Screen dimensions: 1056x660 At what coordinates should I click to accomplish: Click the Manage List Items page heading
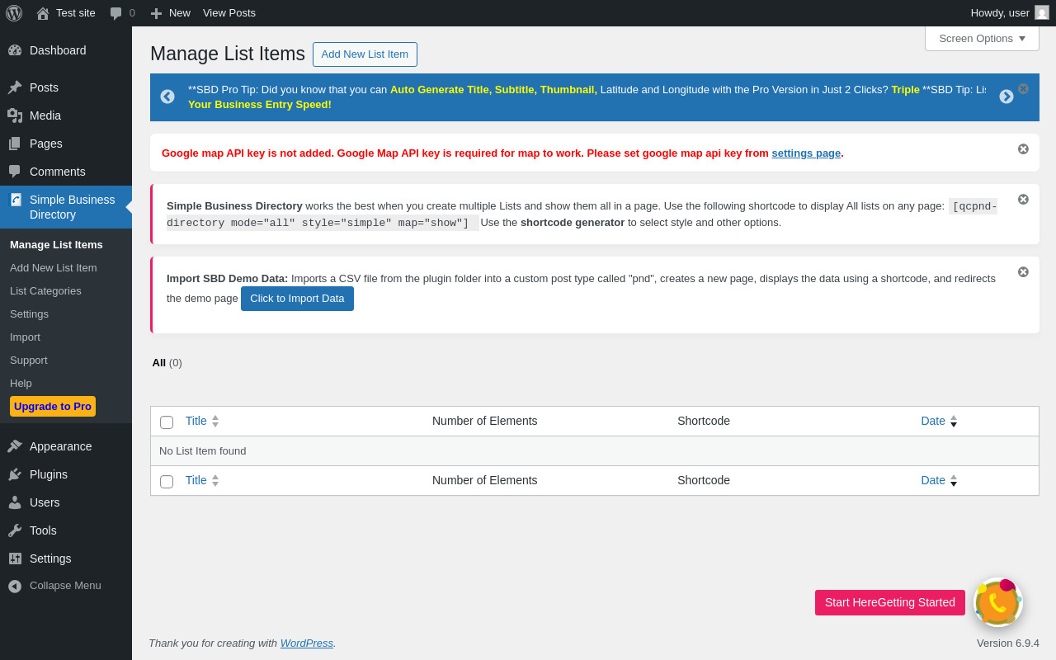228,54
